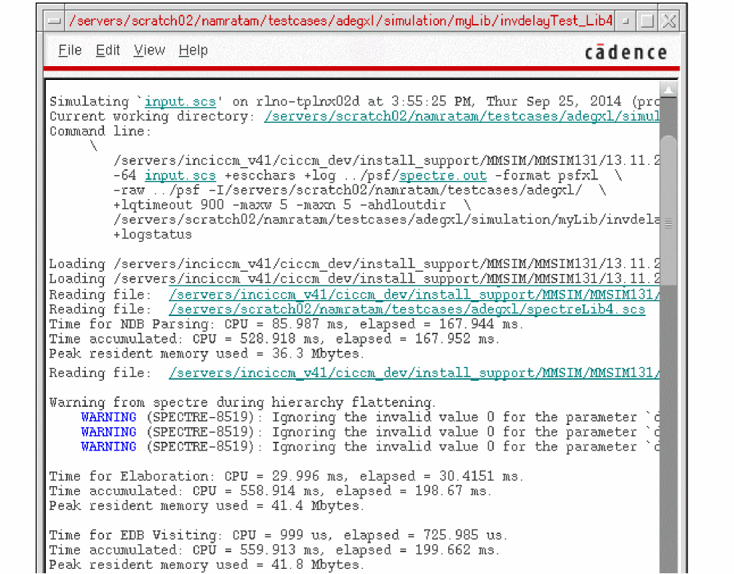This screenshot has width=734, height=574.
Task: Close the log window
Action: click(x=669, y=21)
